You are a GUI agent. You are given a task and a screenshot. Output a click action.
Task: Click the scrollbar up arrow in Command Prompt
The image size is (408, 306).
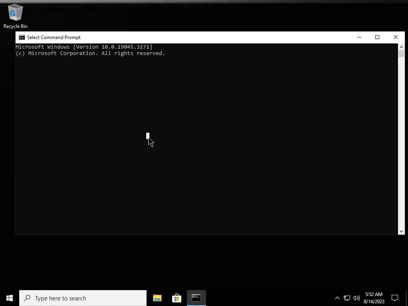[401, 47]
